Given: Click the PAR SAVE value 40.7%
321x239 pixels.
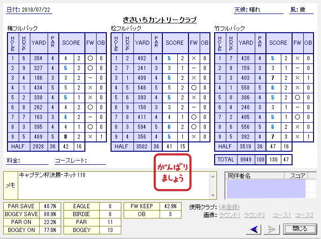Looking at the screenshot, I should pyautogui.click(x=50, y=206).
